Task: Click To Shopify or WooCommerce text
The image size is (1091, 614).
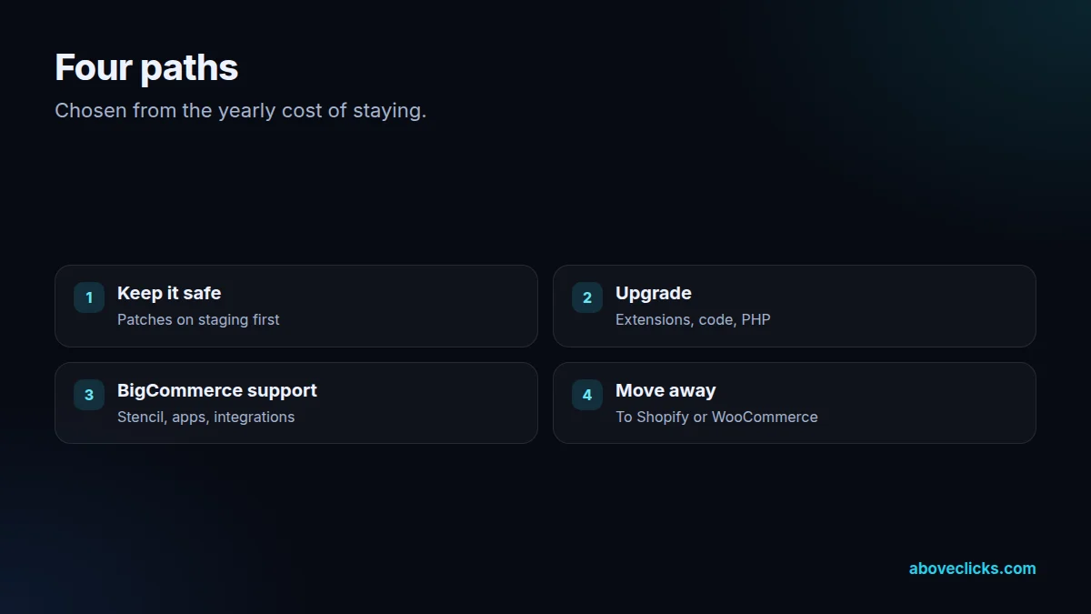Action: point(716,417)
